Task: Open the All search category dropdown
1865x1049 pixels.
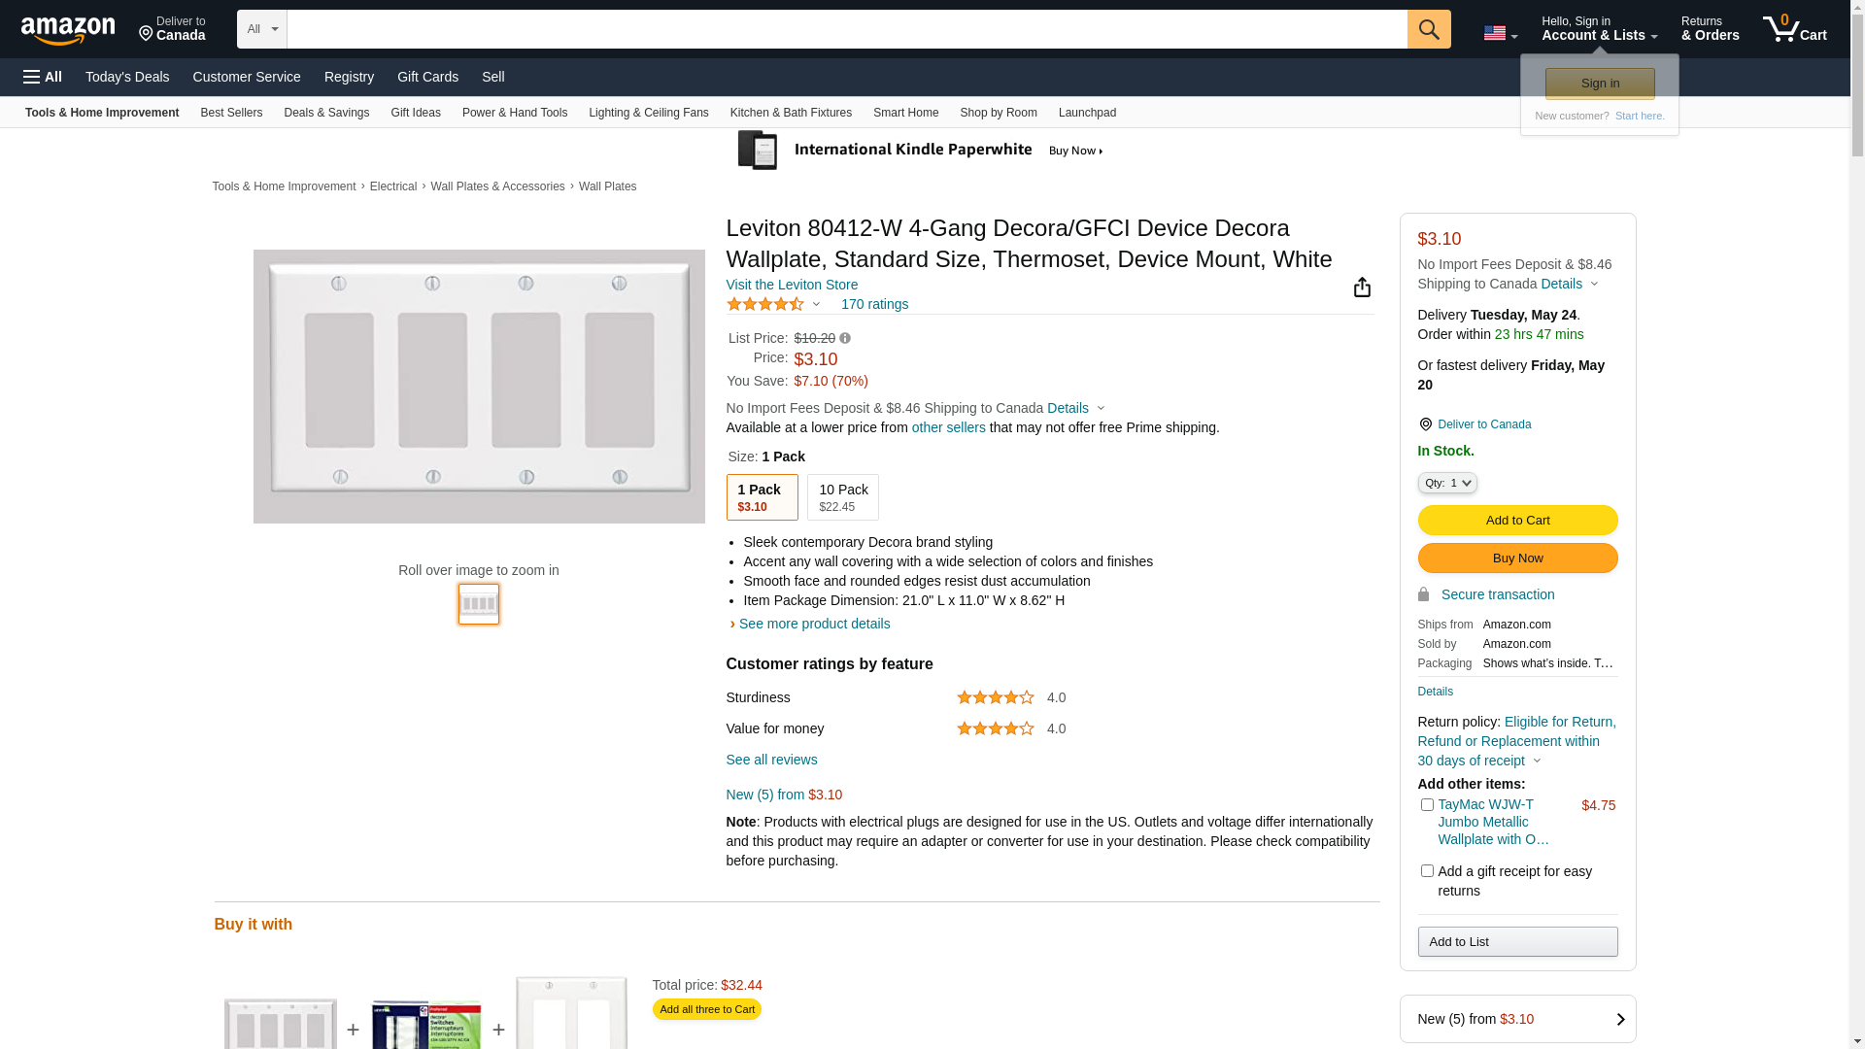Action: click(x=261, y=29)
